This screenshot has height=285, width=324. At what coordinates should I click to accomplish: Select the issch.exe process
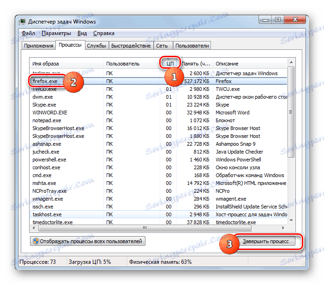point(158,207)
